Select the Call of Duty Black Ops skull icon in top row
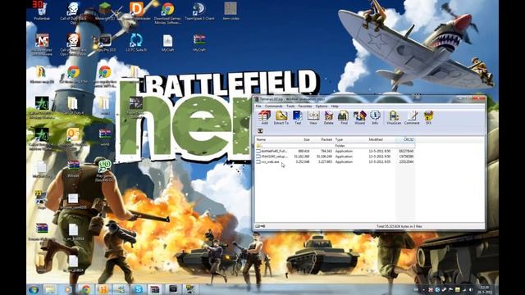 73,13
